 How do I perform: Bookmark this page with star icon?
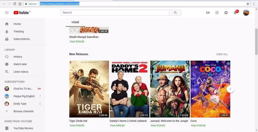[248, 4]
